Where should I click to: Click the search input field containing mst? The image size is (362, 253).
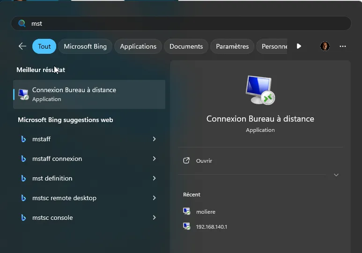(x=187, y=23)
